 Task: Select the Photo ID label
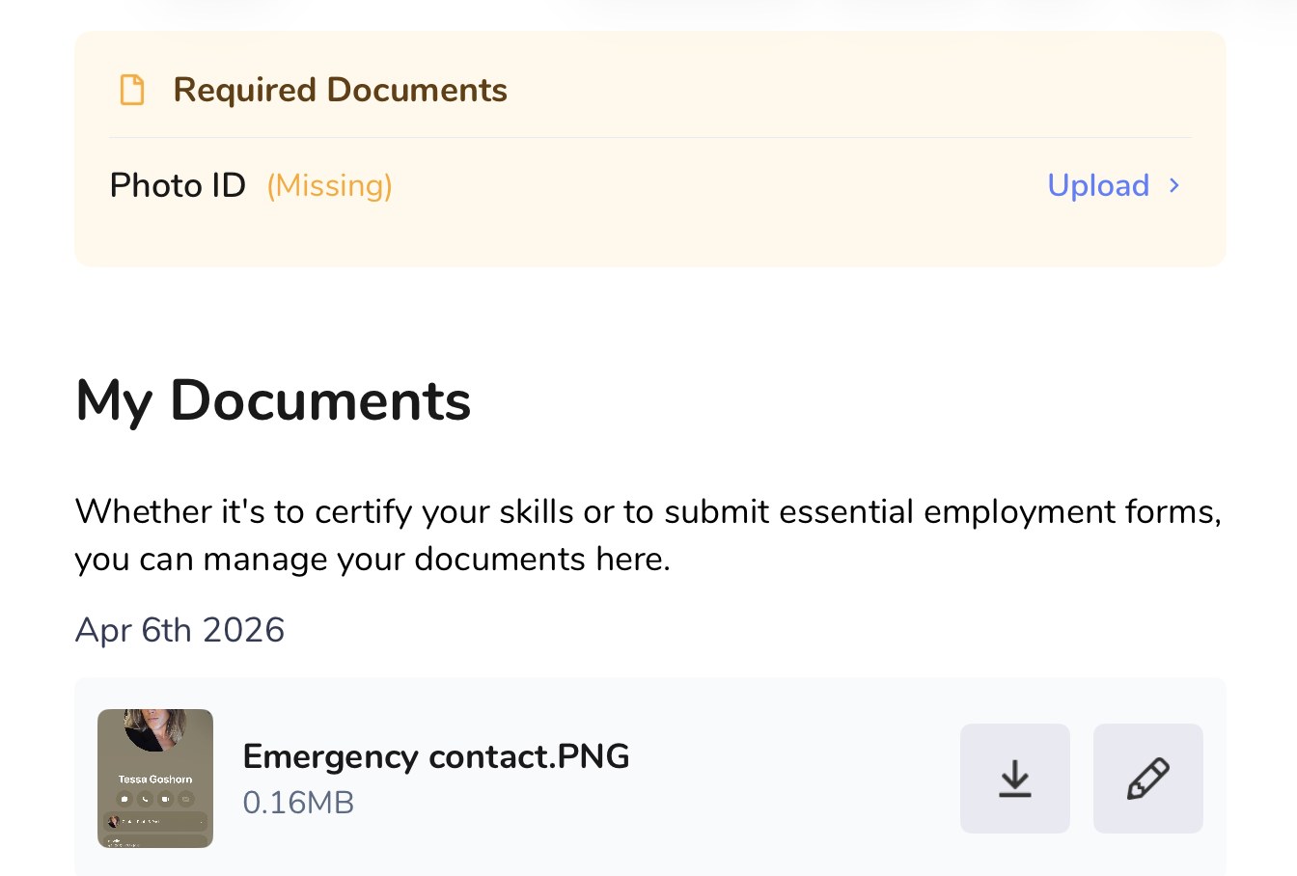pyautogui.click(x=178, y=185)
